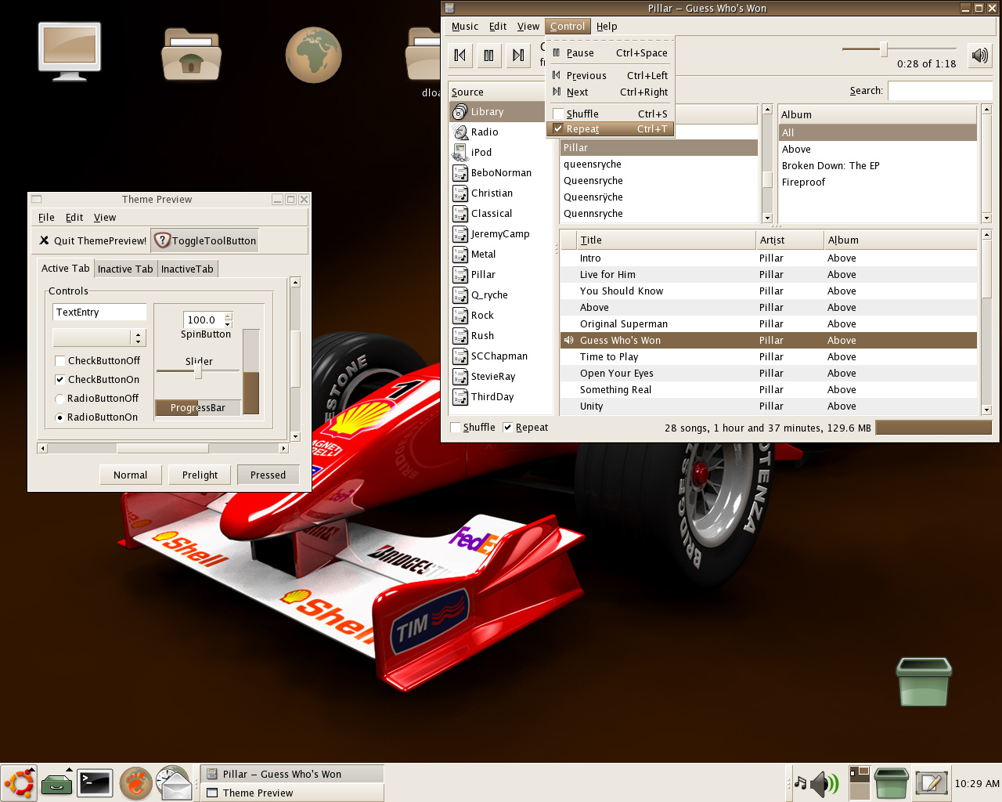Image resolution: width=1002 pixels, height=802 pixels.
Task: Click the song position slider
Action: [899, 49]
